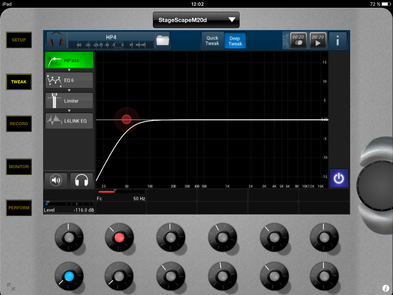This screenshot has height=295, width=393.
Task: Select the speaker output icon
Action: click(x=56, y=180)
